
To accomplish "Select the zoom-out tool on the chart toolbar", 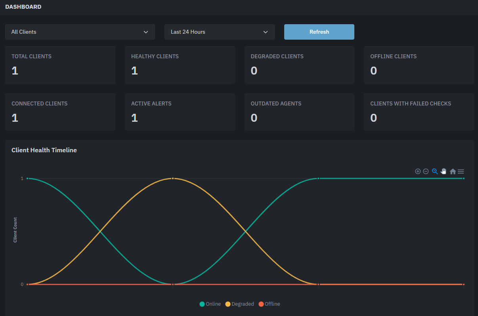I will [426, 171].
